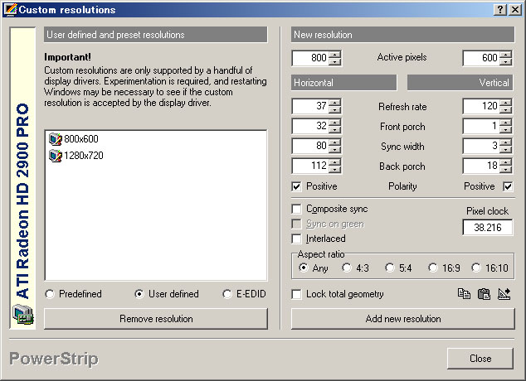This screenshot has height=381, width=526.
Task: Click the paste timings icon
Action: point(484,294)
